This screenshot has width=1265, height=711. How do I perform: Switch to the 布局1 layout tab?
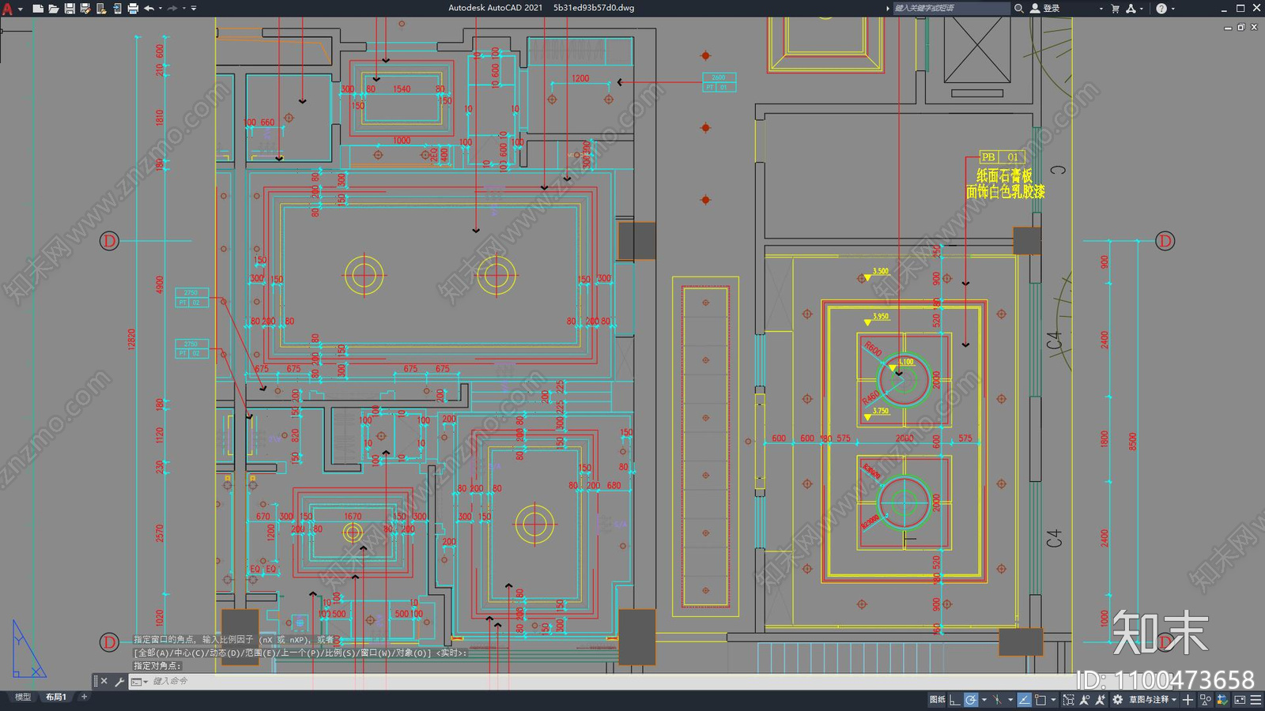pyautogui.click(x=55, y=697)
